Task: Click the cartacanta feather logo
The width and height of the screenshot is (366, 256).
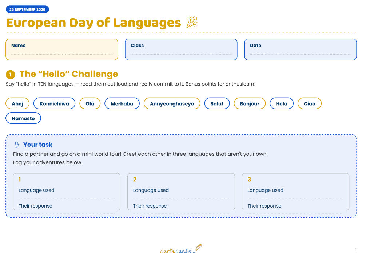Action: click(181, 249)
